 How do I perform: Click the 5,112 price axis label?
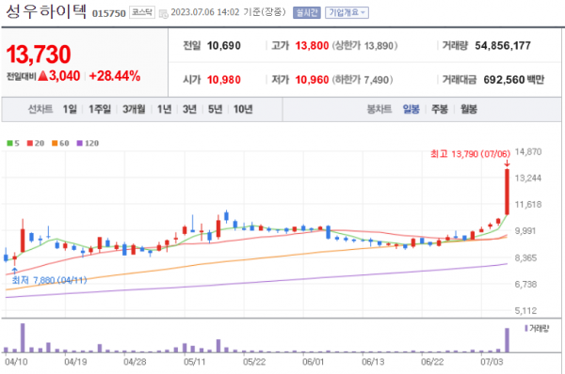point(525,310)
